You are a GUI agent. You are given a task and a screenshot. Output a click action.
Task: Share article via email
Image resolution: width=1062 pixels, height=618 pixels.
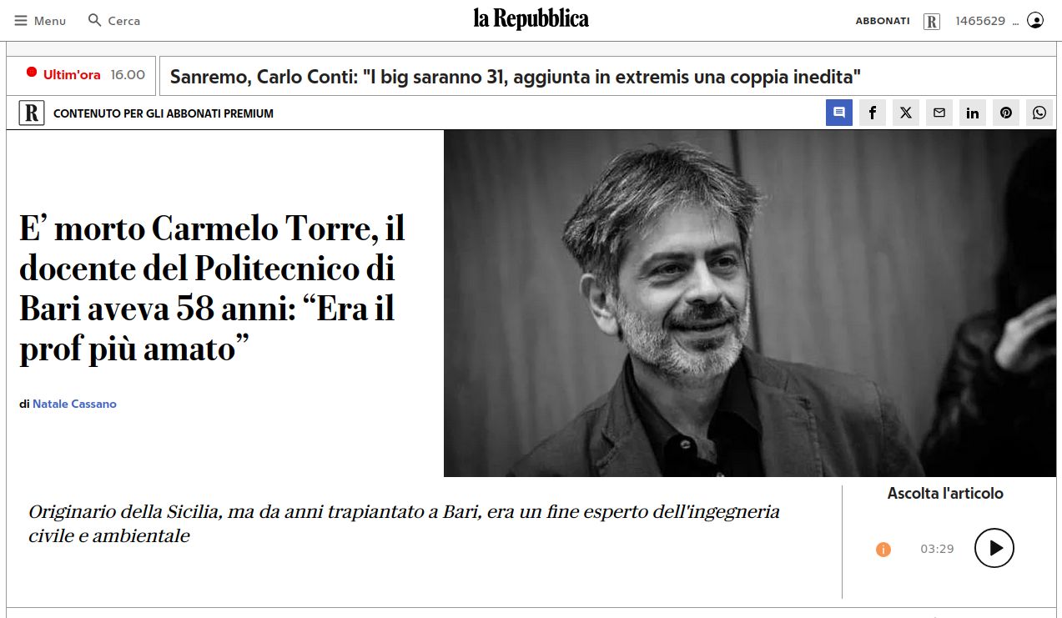click(x=939, y=113)
